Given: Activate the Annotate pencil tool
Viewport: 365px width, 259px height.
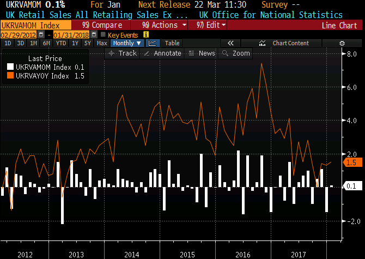Looking at the screenshot, I should (162, 53).
